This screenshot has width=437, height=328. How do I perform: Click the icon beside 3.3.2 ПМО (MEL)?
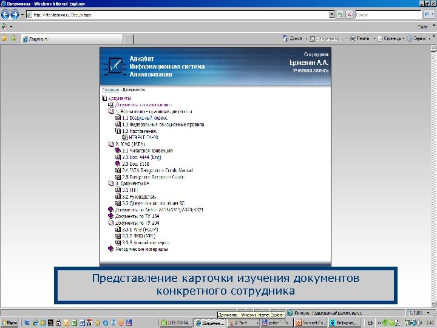tap(118, 236)
